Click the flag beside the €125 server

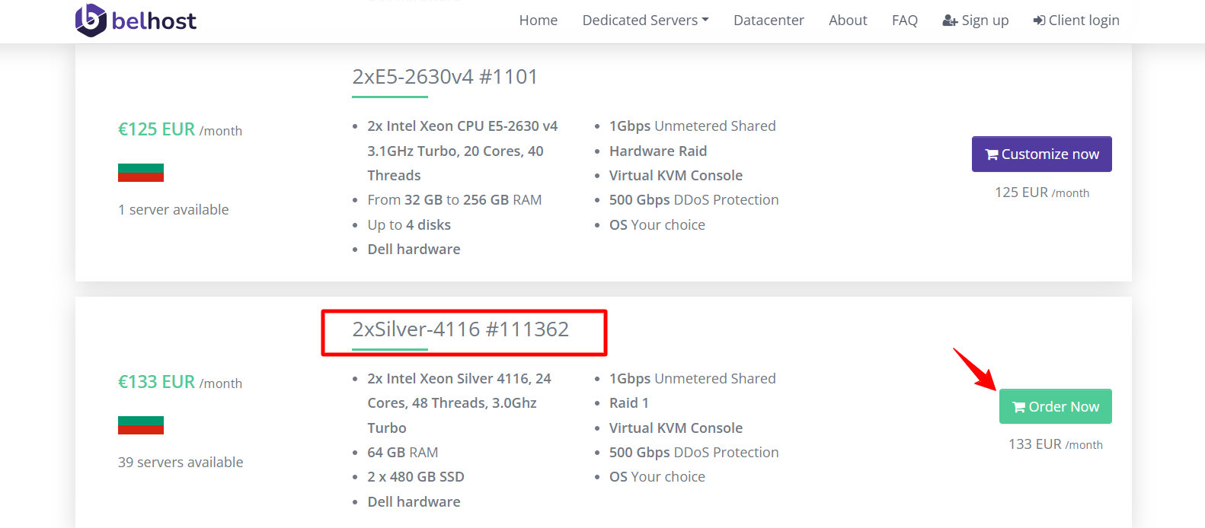click(x=141, y=173)
